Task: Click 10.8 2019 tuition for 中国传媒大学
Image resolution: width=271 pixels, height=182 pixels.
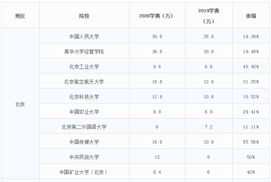Action: point(209,142)
